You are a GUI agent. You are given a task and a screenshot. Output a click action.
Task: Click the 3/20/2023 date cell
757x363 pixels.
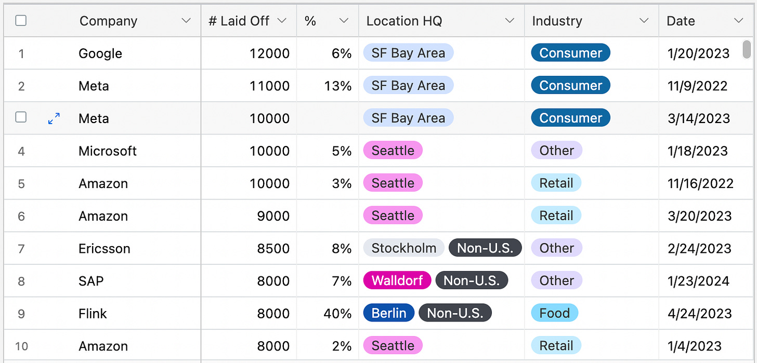point(700,216)
